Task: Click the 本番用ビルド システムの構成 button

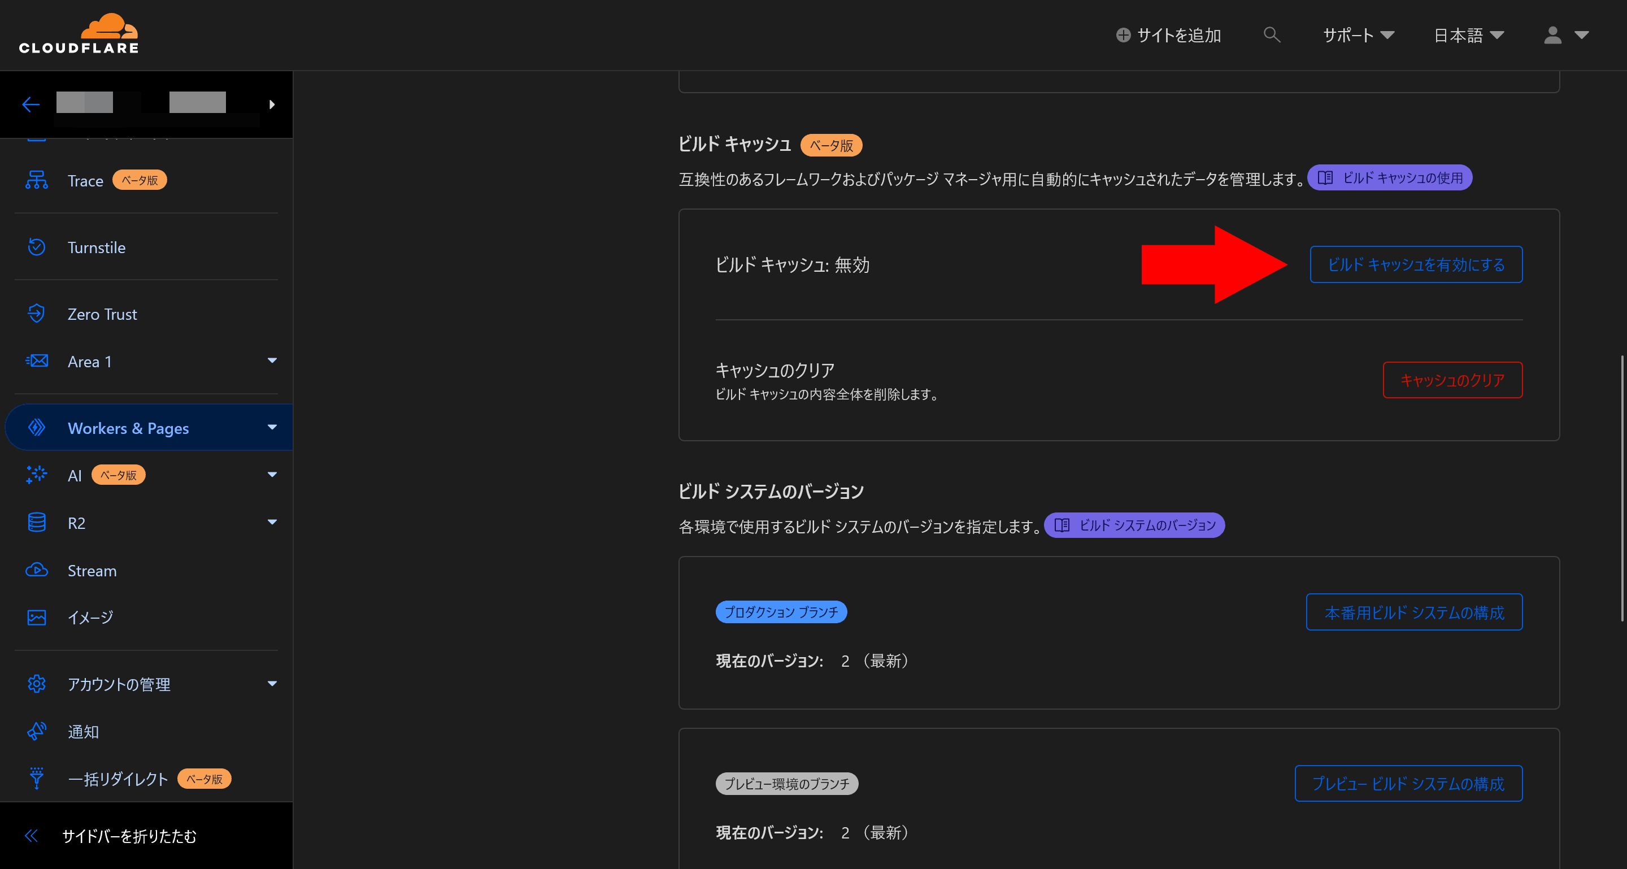Action: (x=1413, y=611)
